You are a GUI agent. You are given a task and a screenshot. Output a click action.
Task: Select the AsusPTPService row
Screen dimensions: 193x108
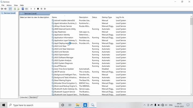click(x=89, y=66)
